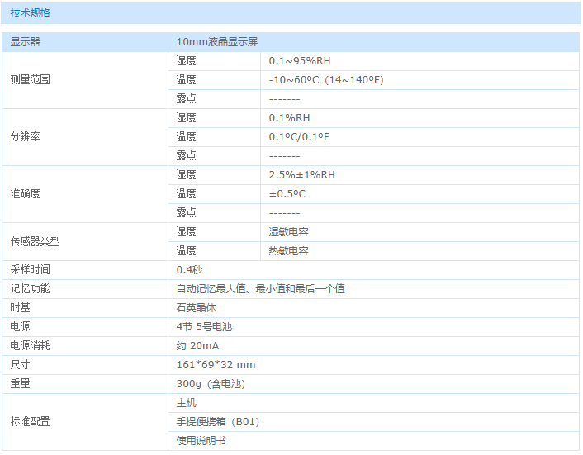
Task: Click the -10~60ºC temperature range value
Action: [326, 80]
